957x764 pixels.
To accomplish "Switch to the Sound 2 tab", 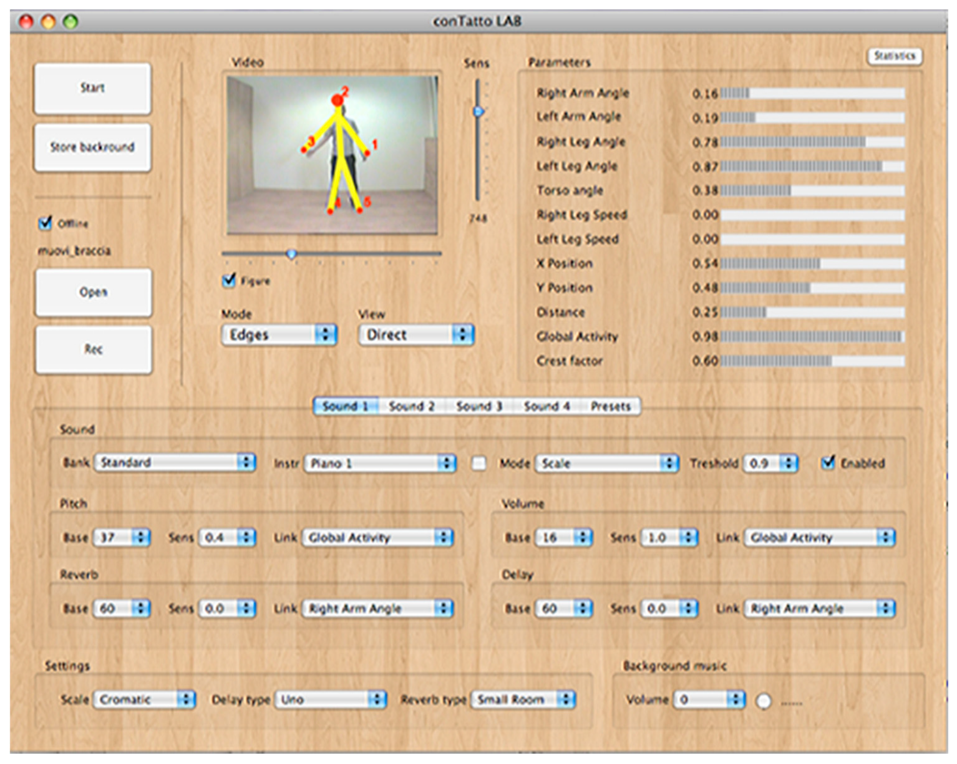I will (411, 406).
